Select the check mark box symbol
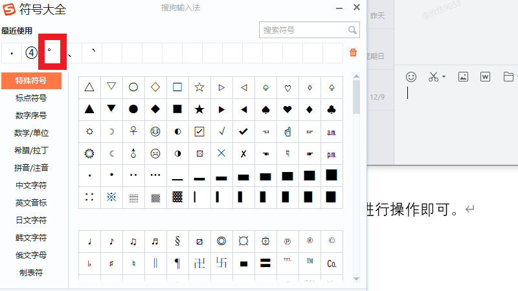 (199, 131)
